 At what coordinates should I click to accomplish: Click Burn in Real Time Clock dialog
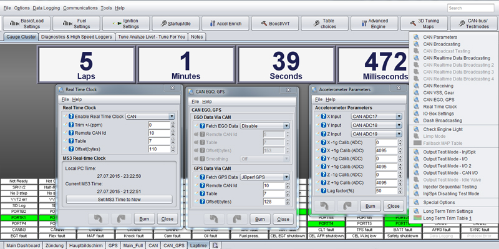click(145, 219)
